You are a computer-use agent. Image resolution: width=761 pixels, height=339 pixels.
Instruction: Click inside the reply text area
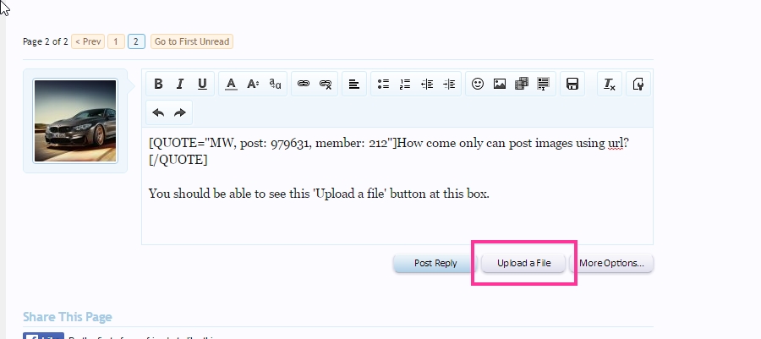pos(396,216)
